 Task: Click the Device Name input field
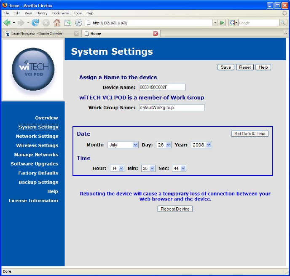coord(162,87)
